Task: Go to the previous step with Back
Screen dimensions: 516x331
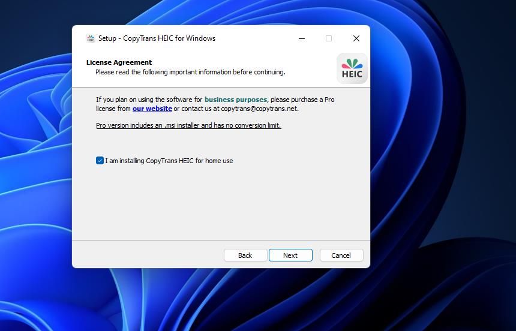Action: [x=245, y=255]
